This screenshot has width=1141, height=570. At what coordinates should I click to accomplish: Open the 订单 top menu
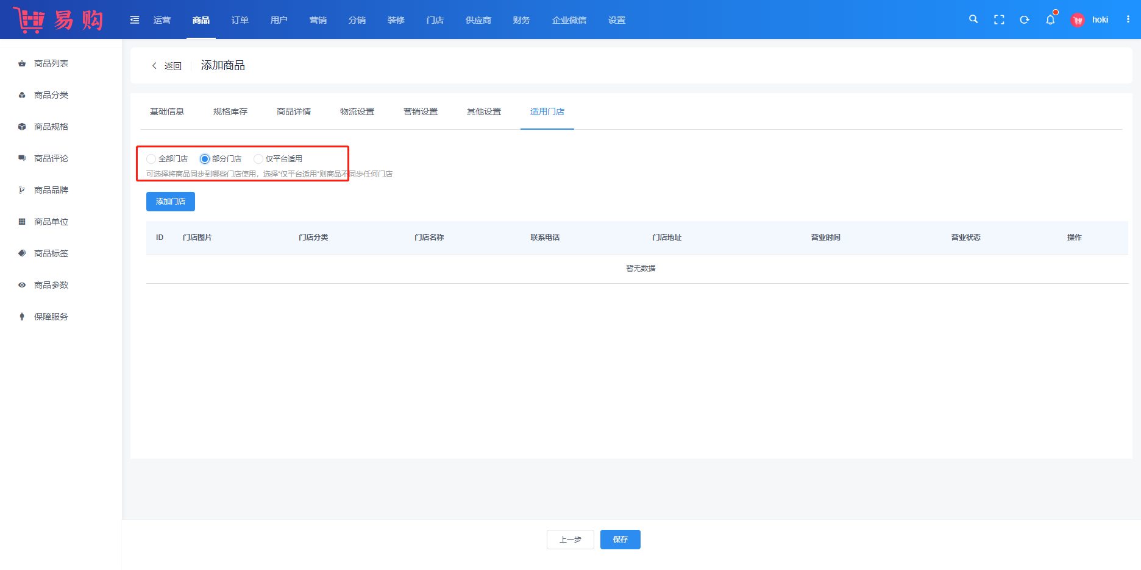click(x=240, y=20)
